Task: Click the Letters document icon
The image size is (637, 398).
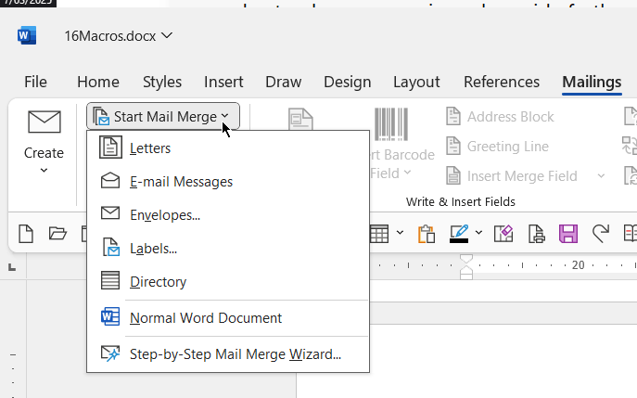Action: 110,148
